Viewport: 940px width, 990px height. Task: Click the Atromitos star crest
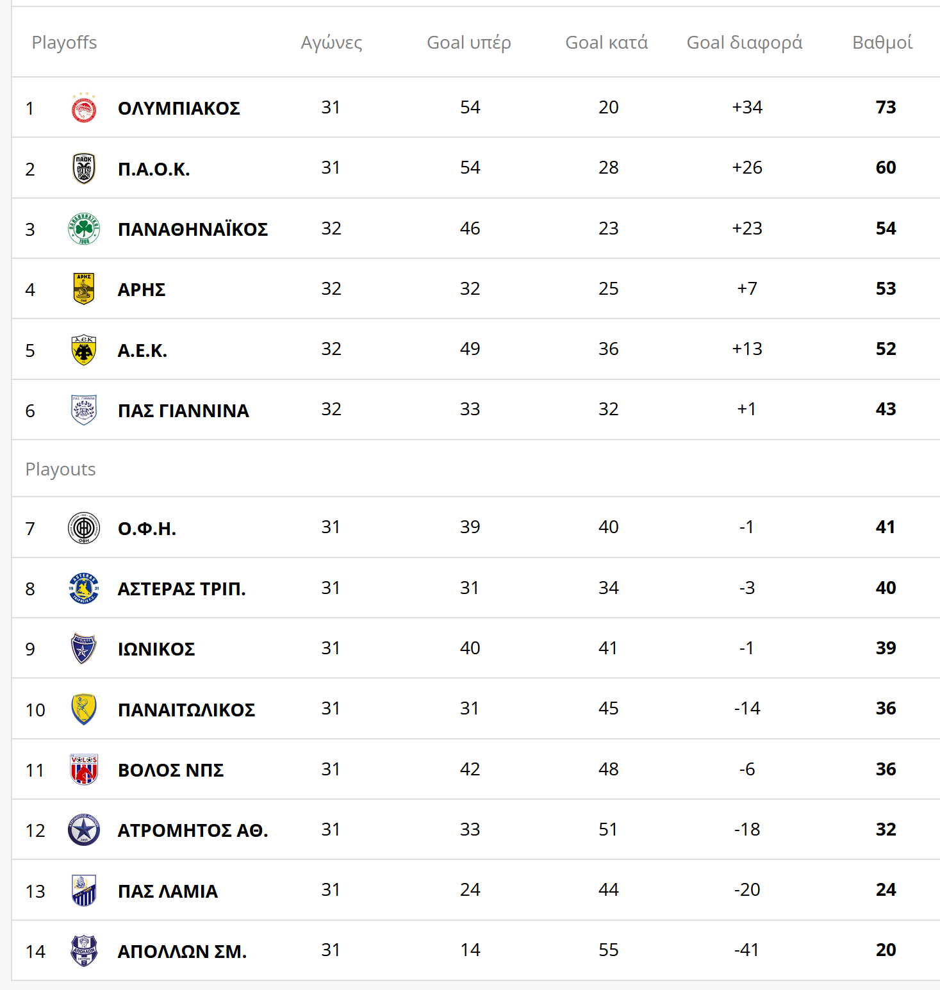coord(84,830)
